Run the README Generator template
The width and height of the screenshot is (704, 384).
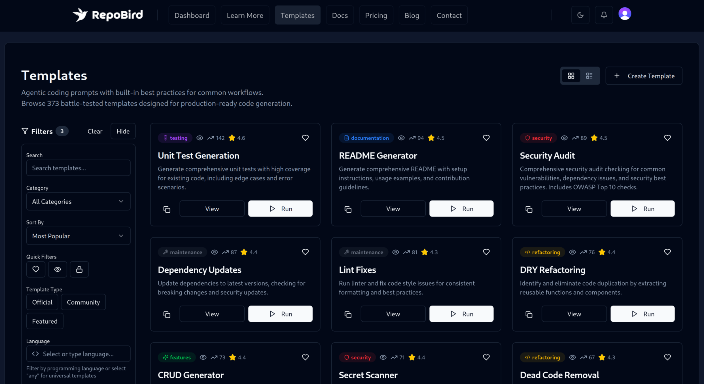[x=461, y=209]
